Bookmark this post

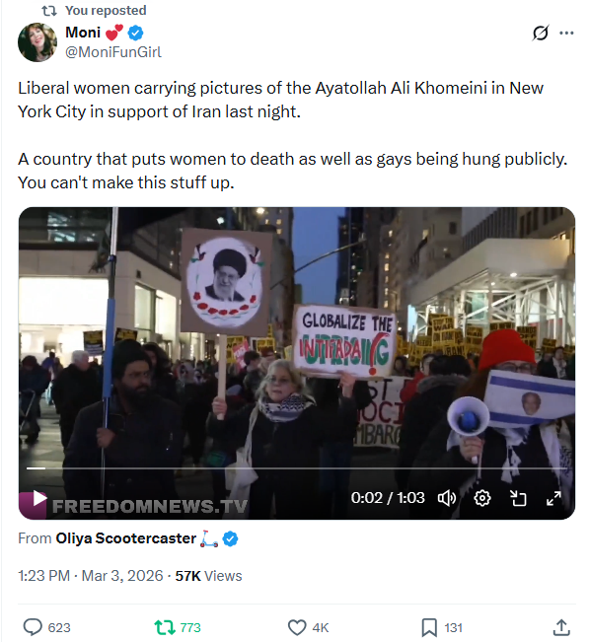429,627
